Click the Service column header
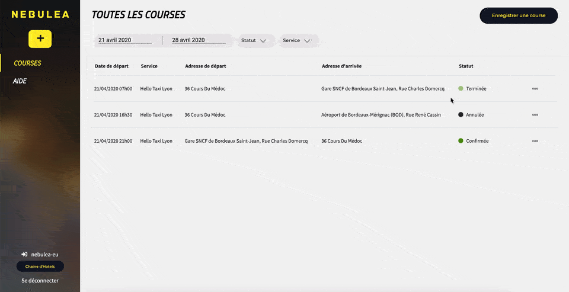 tap(149, 66)
